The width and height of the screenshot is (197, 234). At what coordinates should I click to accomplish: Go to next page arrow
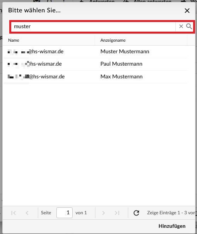point(104,213)
